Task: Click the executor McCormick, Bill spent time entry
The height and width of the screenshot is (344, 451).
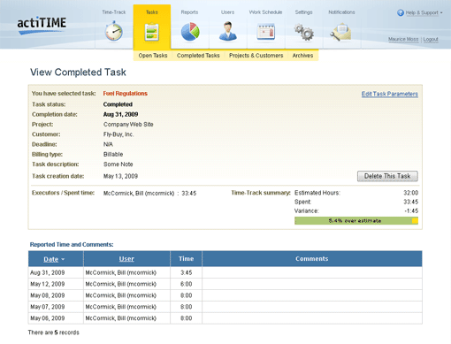Action: pyautogui.click(x=149, y=194)
